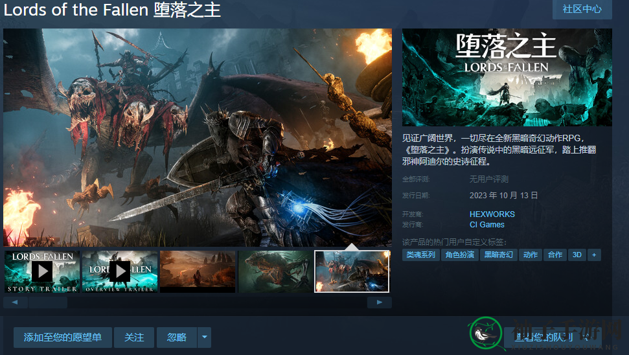629x355 pixels.
Task: Click the 关注 follow button
Action: point(134,338)
